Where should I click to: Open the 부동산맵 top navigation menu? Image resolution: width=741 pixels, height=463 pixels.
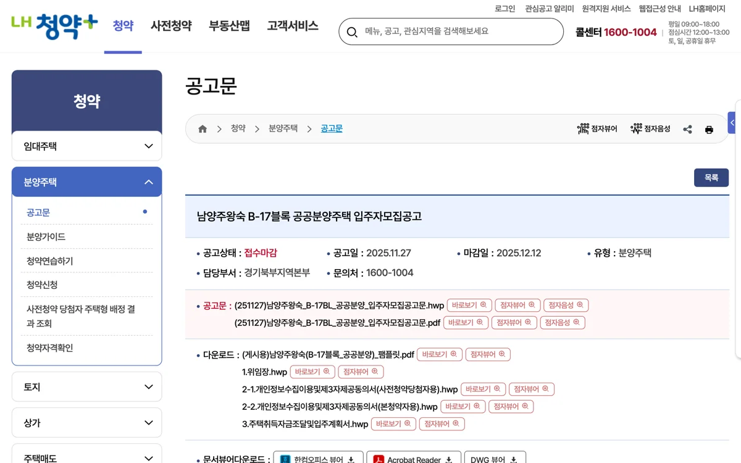(229, 26)
